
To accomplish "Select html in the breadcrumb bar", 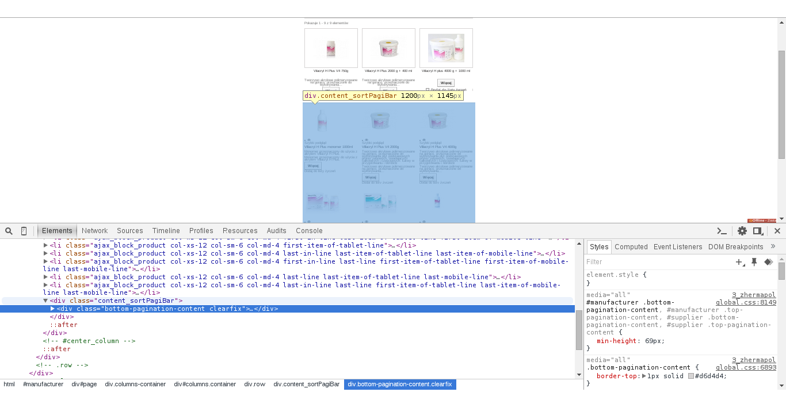I will point(9,384).
